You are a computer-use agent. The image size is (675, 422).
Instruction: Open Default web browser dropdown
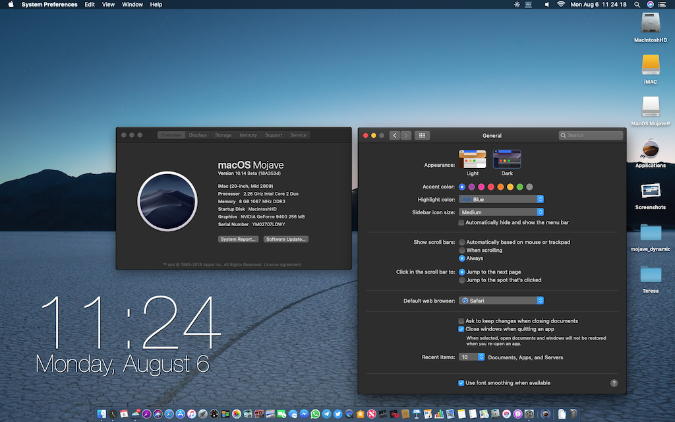(x=501, y=301)
